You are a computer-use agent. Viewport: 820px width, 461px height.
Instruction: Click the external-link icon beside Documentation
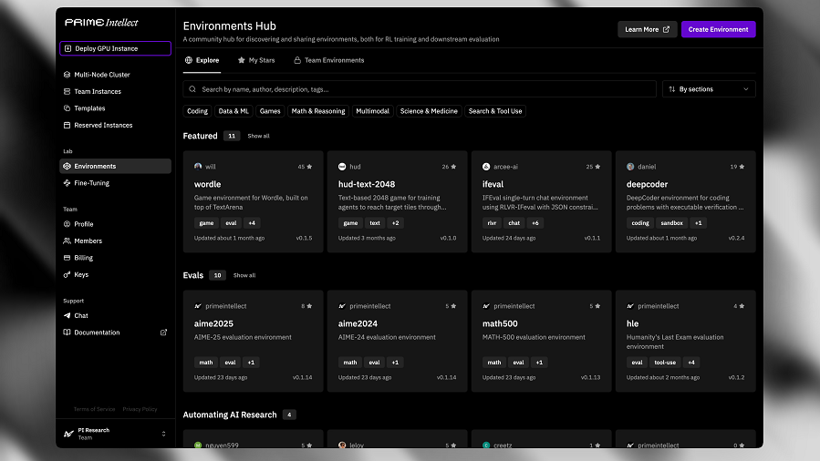coord(163,333)
